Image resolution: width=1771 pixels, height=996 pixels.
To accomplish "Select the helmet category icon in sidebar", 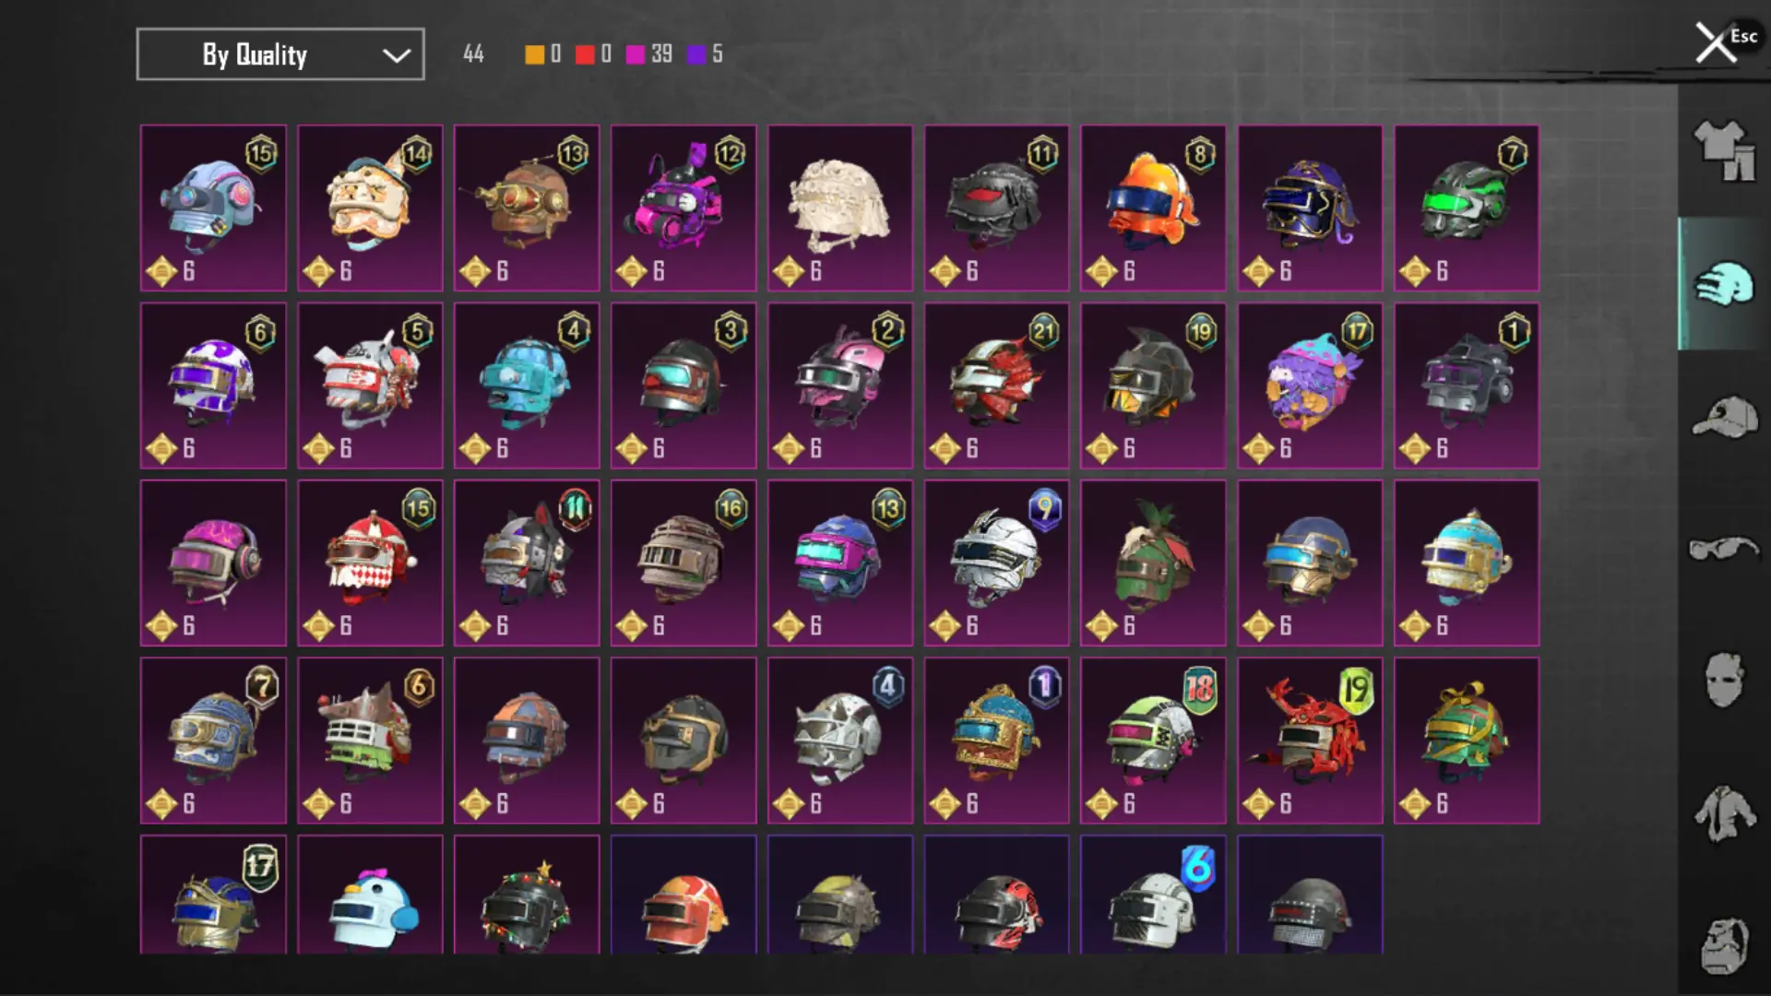I will coord(1723,284).
